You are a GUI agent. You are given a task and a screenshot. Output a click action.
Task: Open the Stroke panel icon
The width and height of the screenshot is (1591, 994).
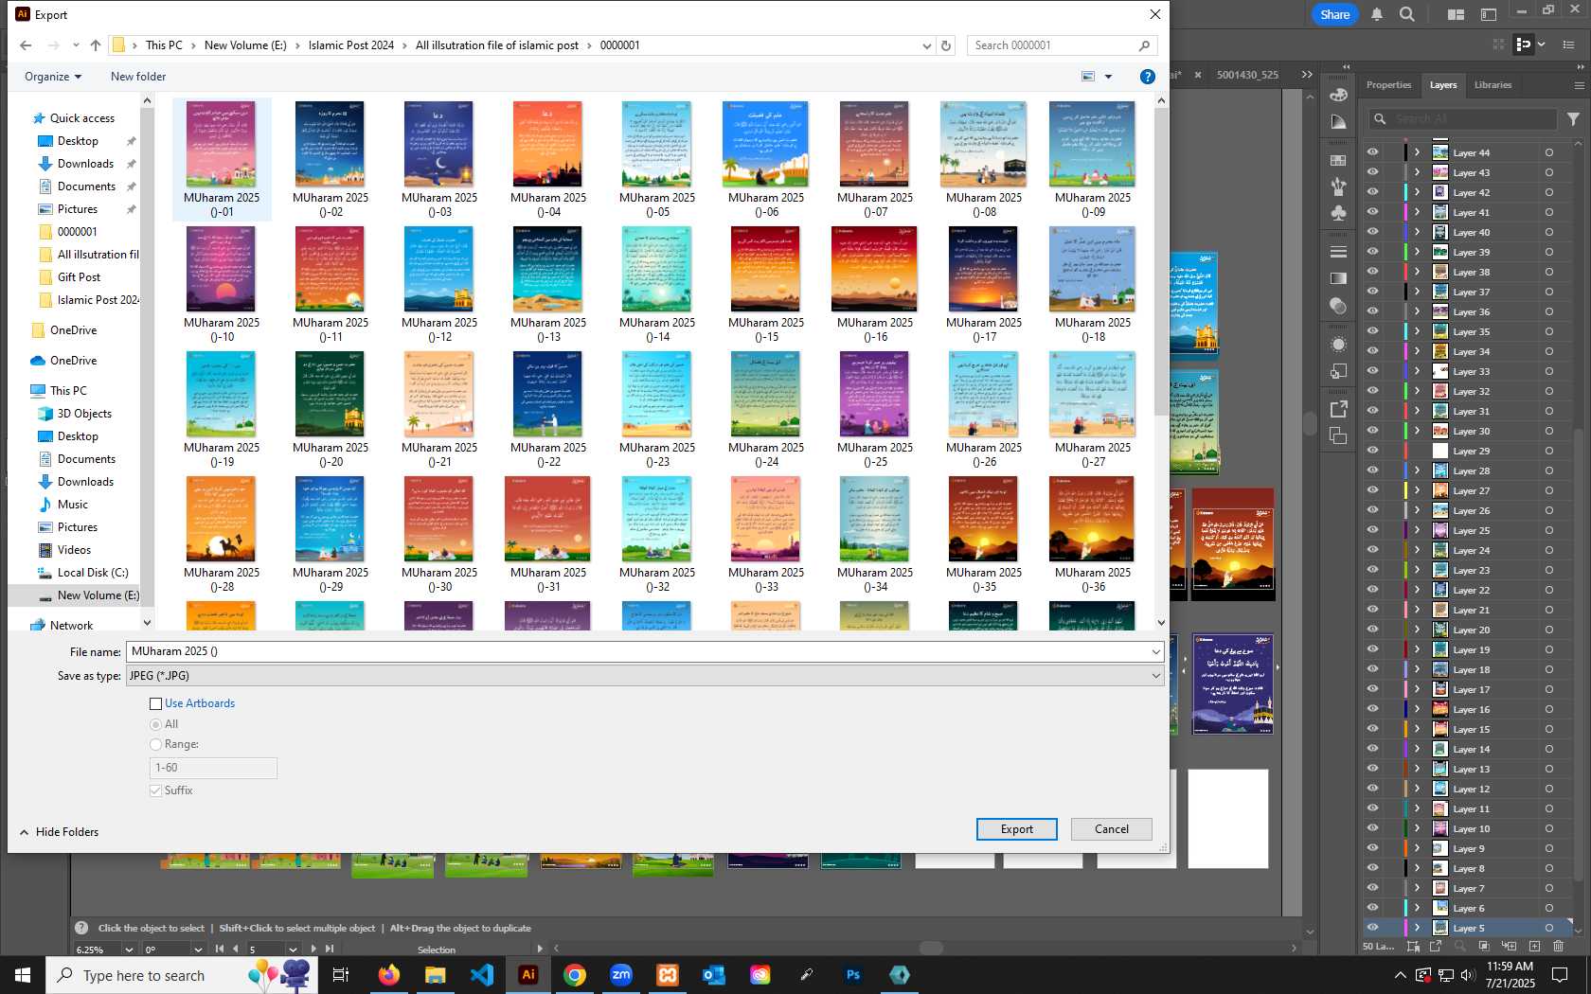tap(1338, 252)
